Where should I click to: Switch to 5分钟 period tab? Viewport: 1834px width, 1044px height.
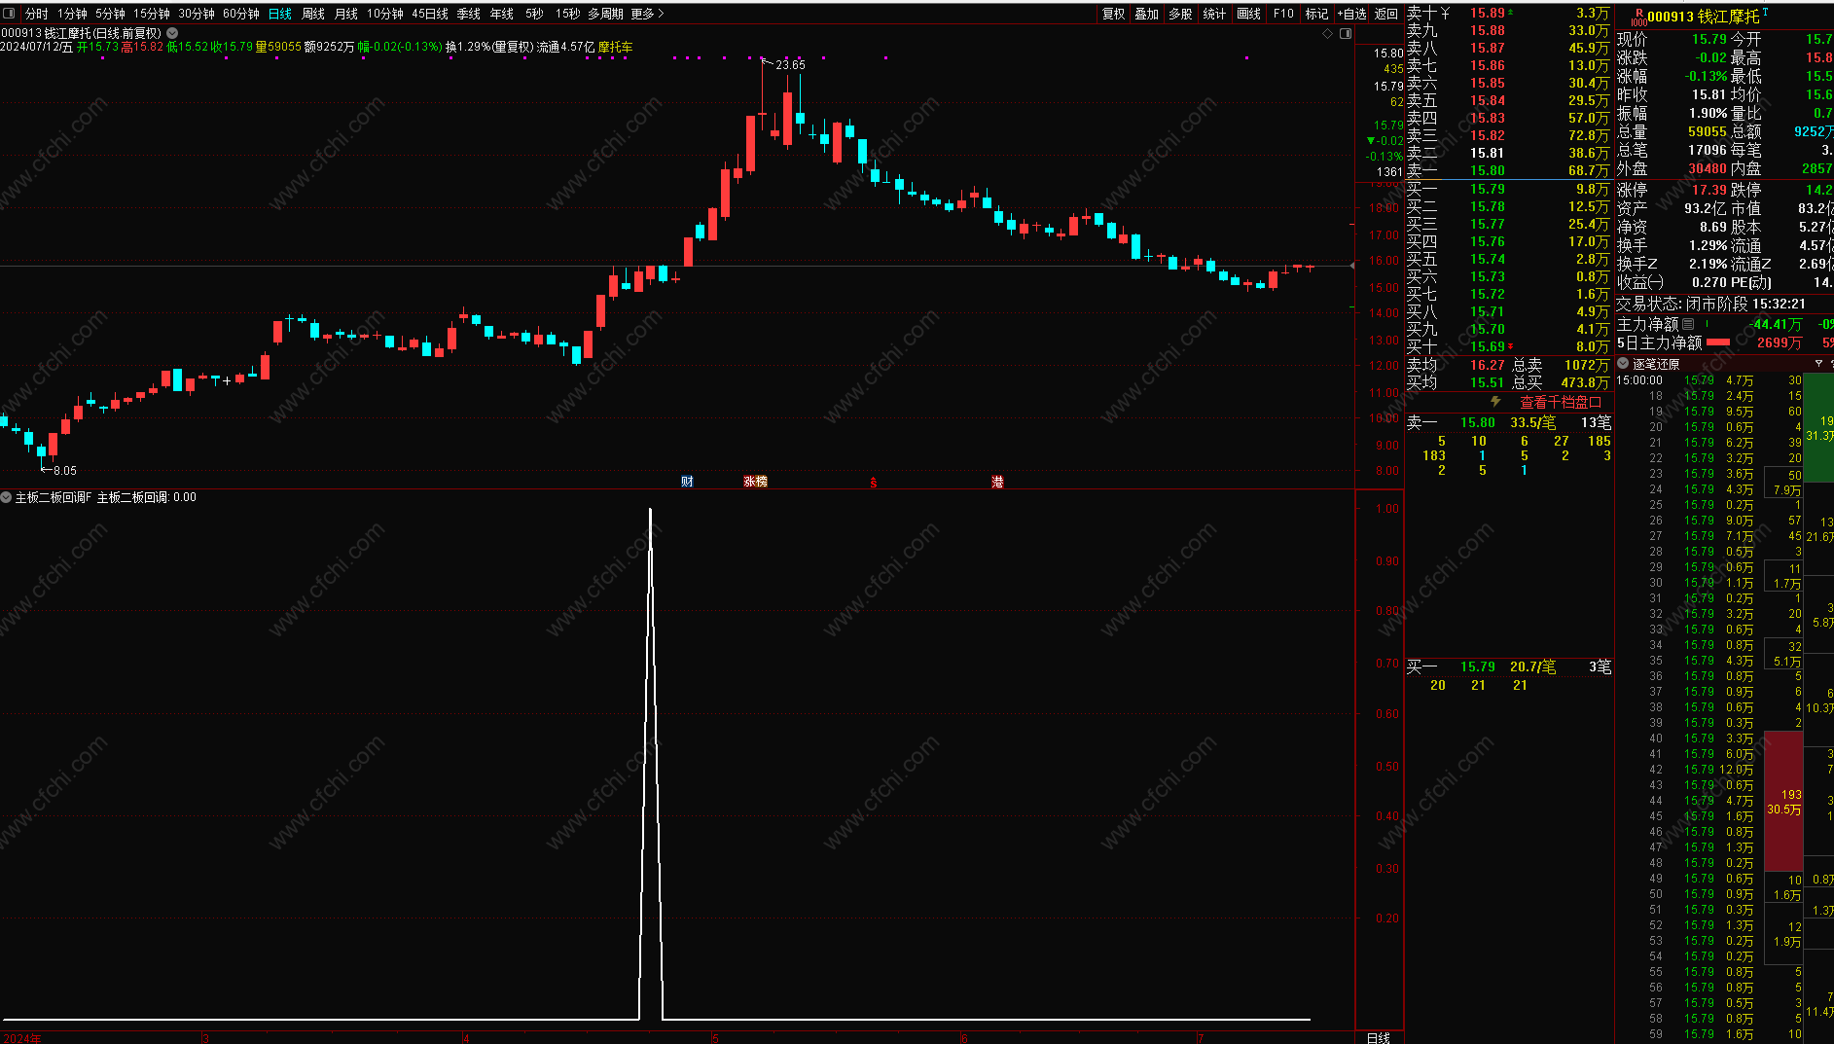tap(110, 14)
